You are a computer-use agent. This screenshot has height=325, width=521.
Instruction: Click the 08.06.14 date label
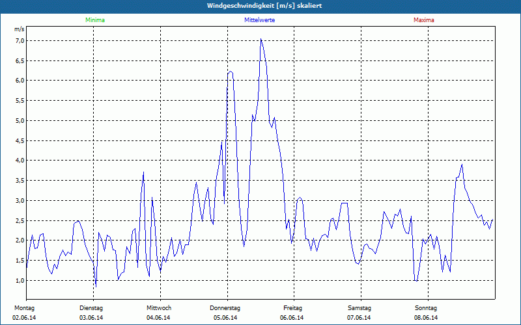point(426,318)
